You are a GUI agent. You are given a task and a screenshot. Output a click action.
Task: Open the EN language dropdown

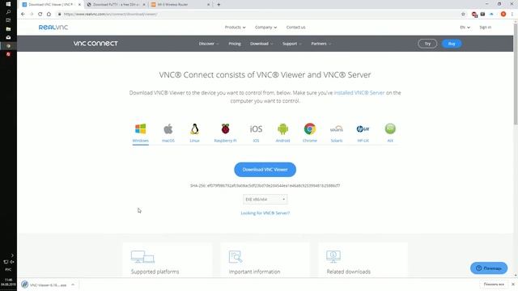(465, 27)
